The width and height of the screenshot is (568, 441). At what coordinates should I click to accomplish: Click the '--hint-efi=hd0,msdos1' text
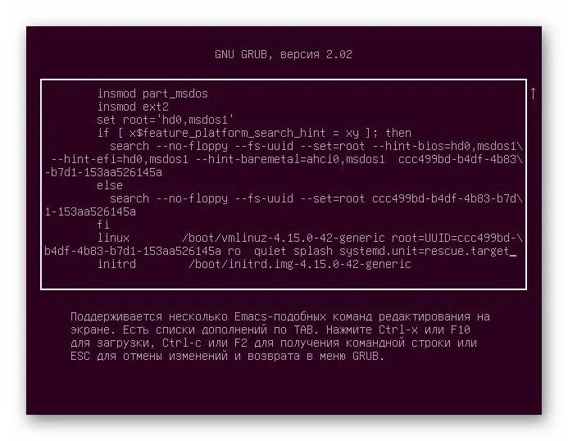[x=120, y=160]
